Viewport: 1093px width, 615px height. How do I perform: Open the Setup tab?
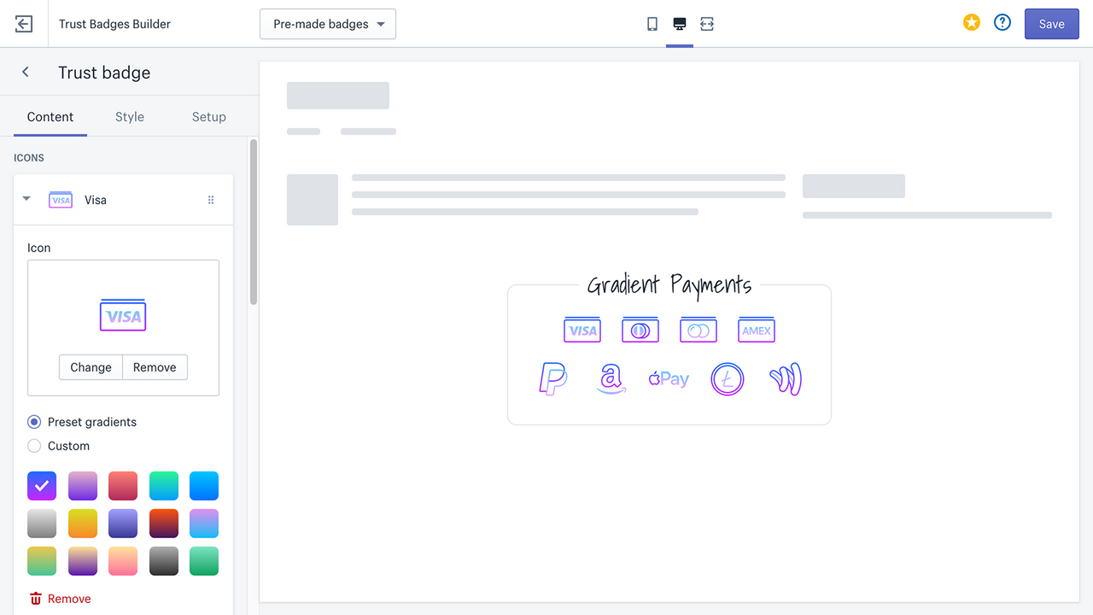(208, 116)
